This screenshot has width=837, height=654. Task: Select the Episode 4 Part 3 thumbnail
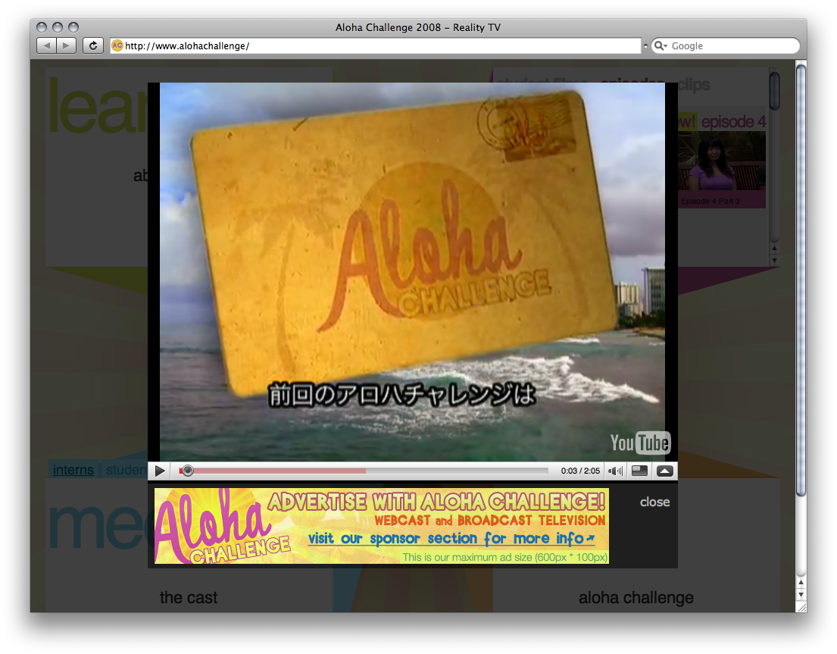tap(721, 169)
